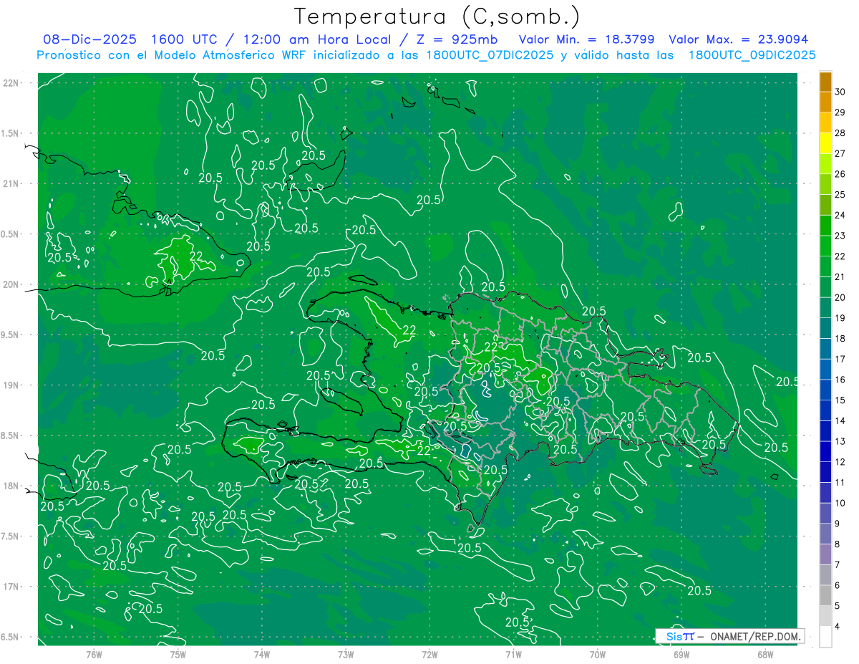Click the "15" color scale label
This screenshot has width=859, height=664.
click(x=840, y=400)
